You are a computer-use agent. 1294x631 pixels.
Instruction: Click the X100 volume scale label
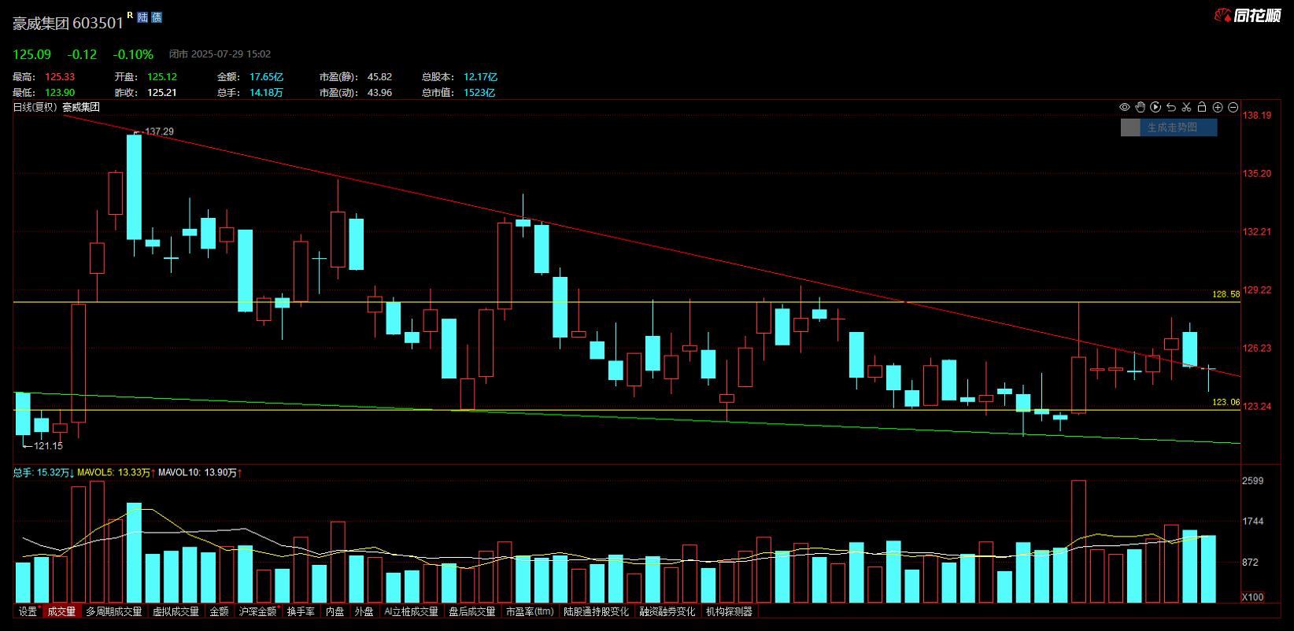(1252, 597)
